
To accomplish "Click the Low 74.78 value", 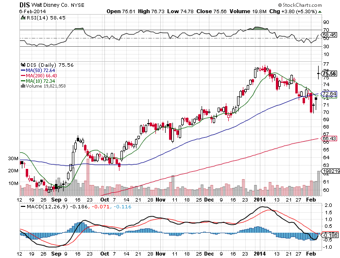I will point(180,11).
